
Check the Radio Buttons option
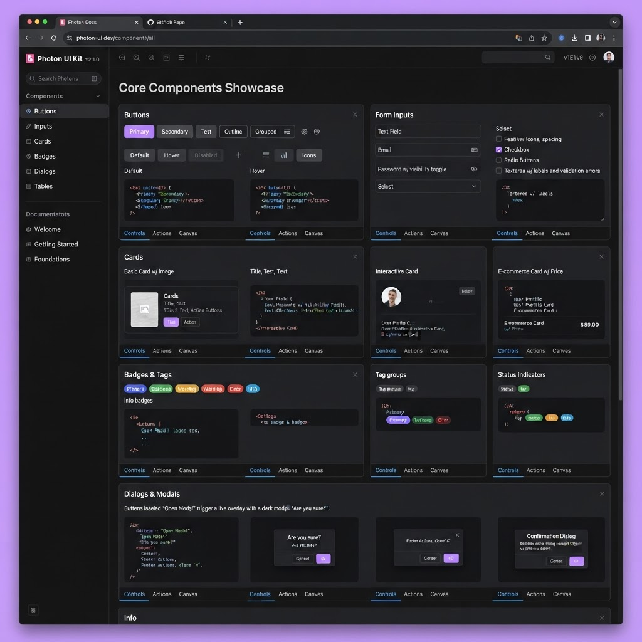click(498, 160)
